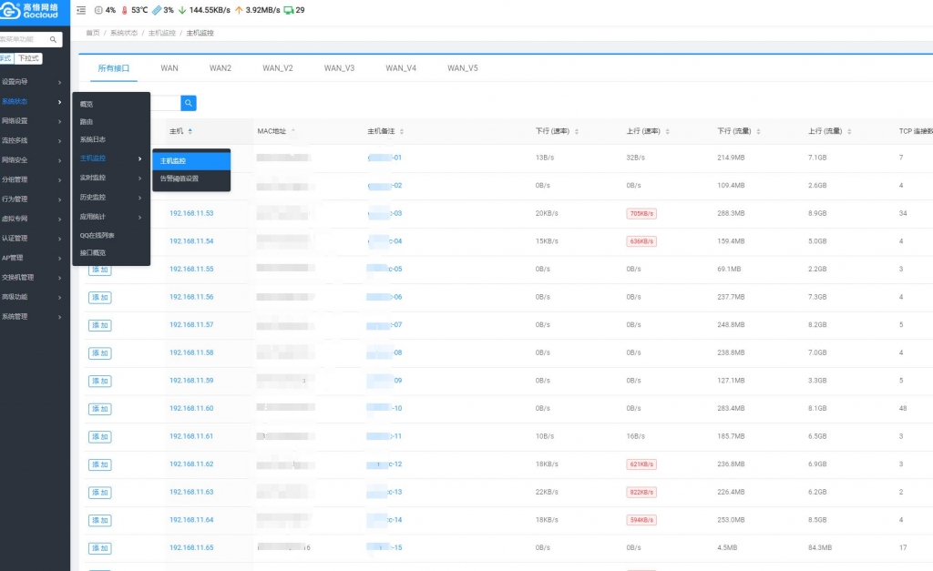Click the blue search button above table
This screenshot has width=933, height=571.
[x=189, y=103]
